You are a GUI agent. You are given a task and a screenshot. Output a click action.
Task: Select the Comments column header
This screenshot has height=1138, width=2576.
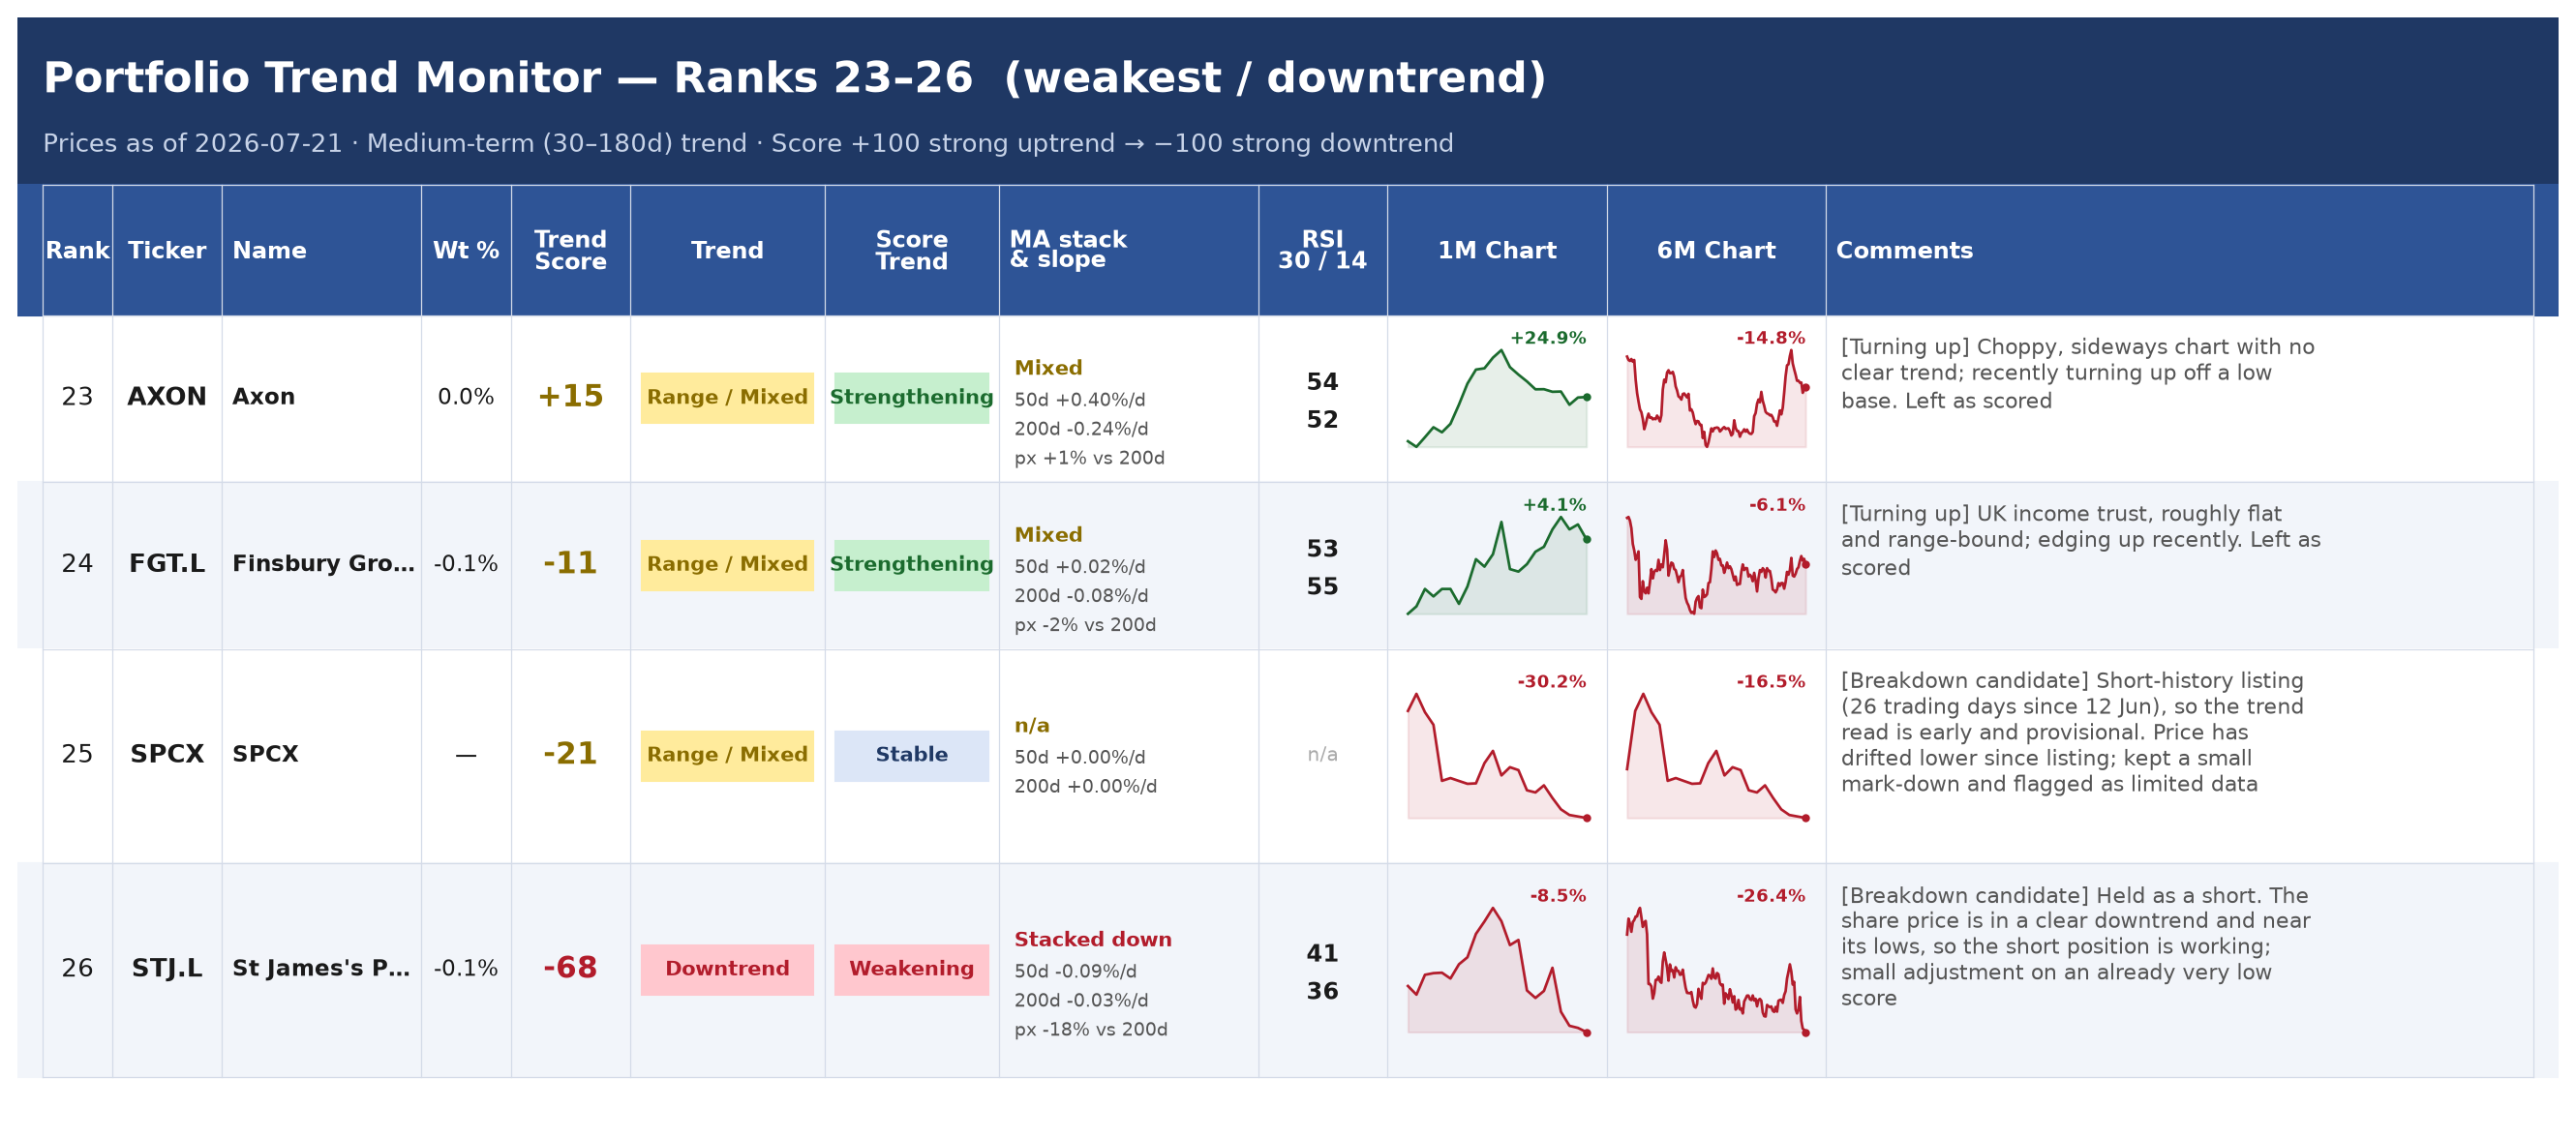click(x=2179, y=250)
